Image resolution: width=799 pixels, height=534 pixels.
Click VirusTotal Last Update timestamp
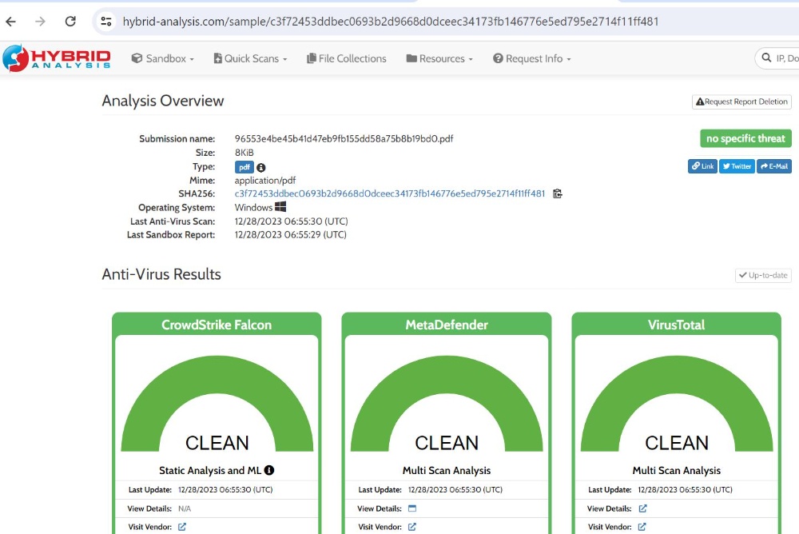point(685,489)
